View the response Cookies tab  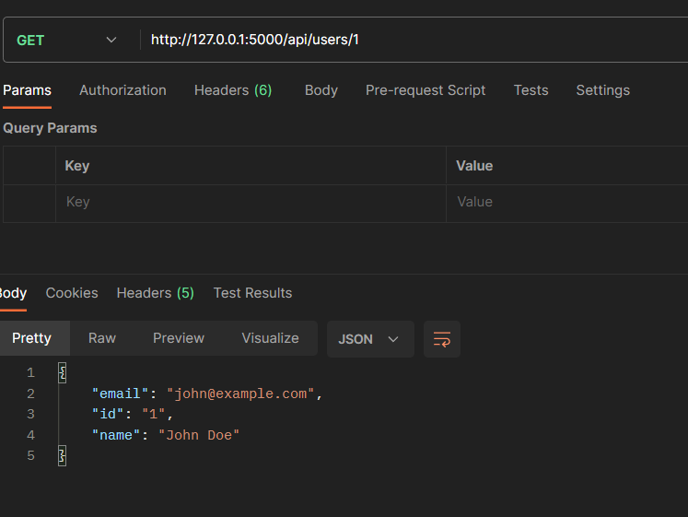tap(72, 293)
